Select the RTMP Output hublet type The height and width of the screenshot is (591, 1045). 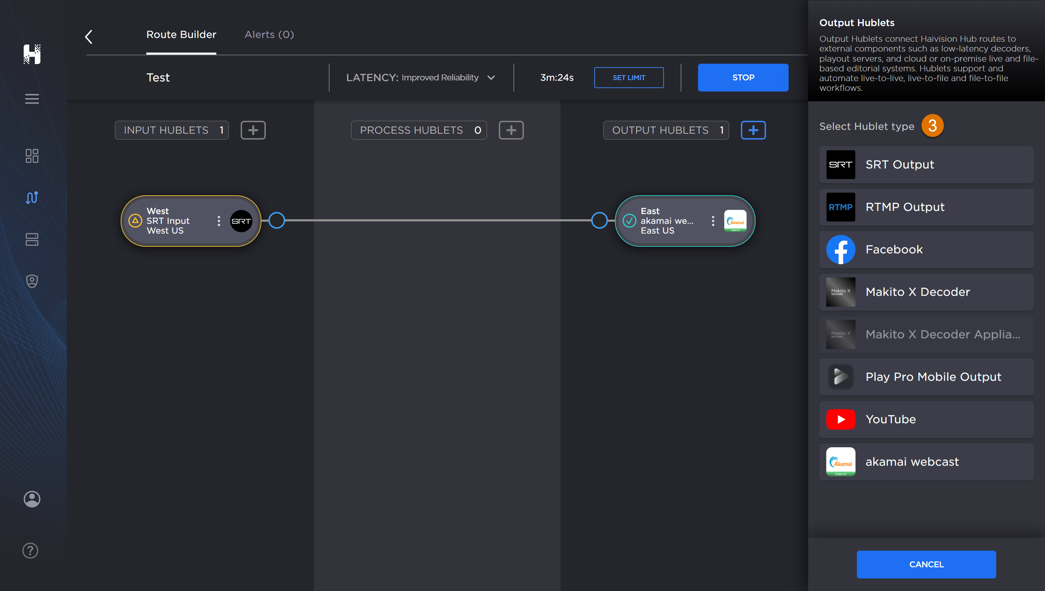(926, 207)
